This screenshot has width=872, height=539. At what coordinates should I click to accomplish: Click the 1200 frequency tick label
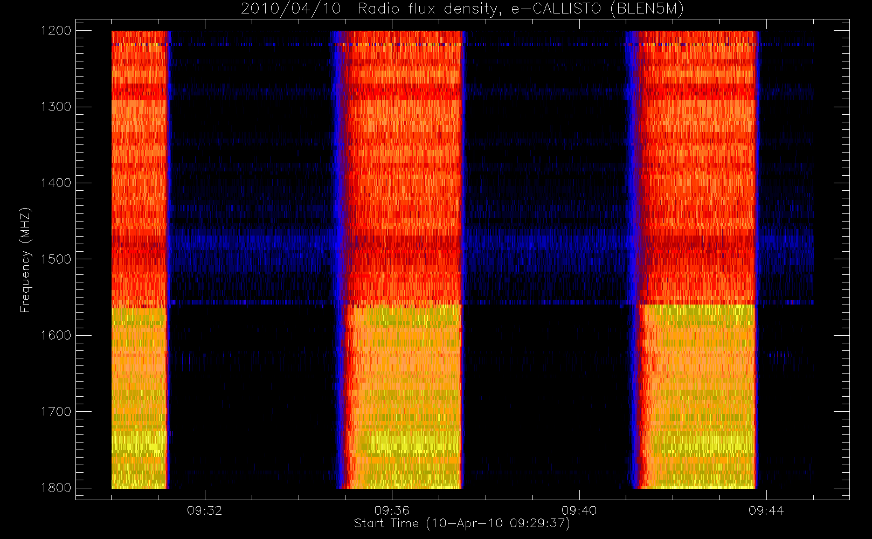click(56, 31)
